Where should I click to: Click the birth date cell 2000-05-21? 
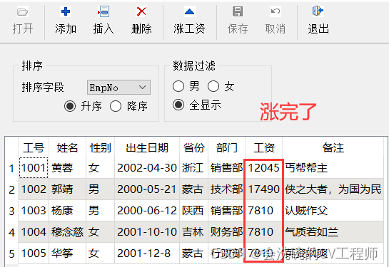pyautogui.click(x=147, y=189)
